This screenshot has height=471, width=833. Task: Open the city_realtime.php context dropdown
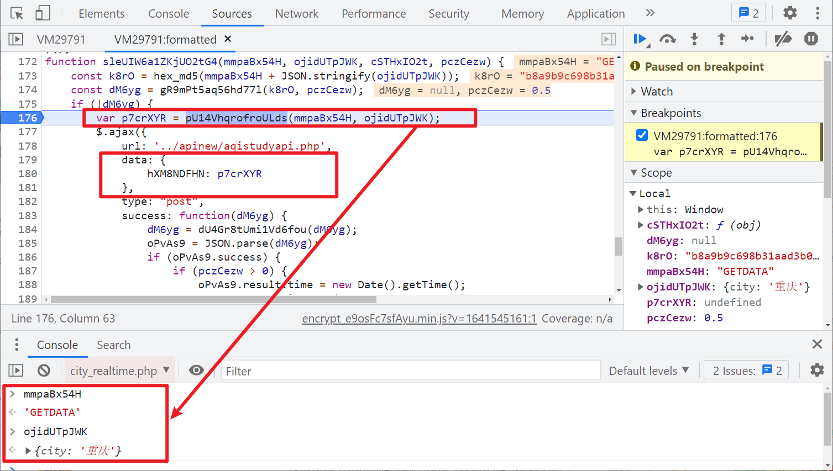(119, 371)
